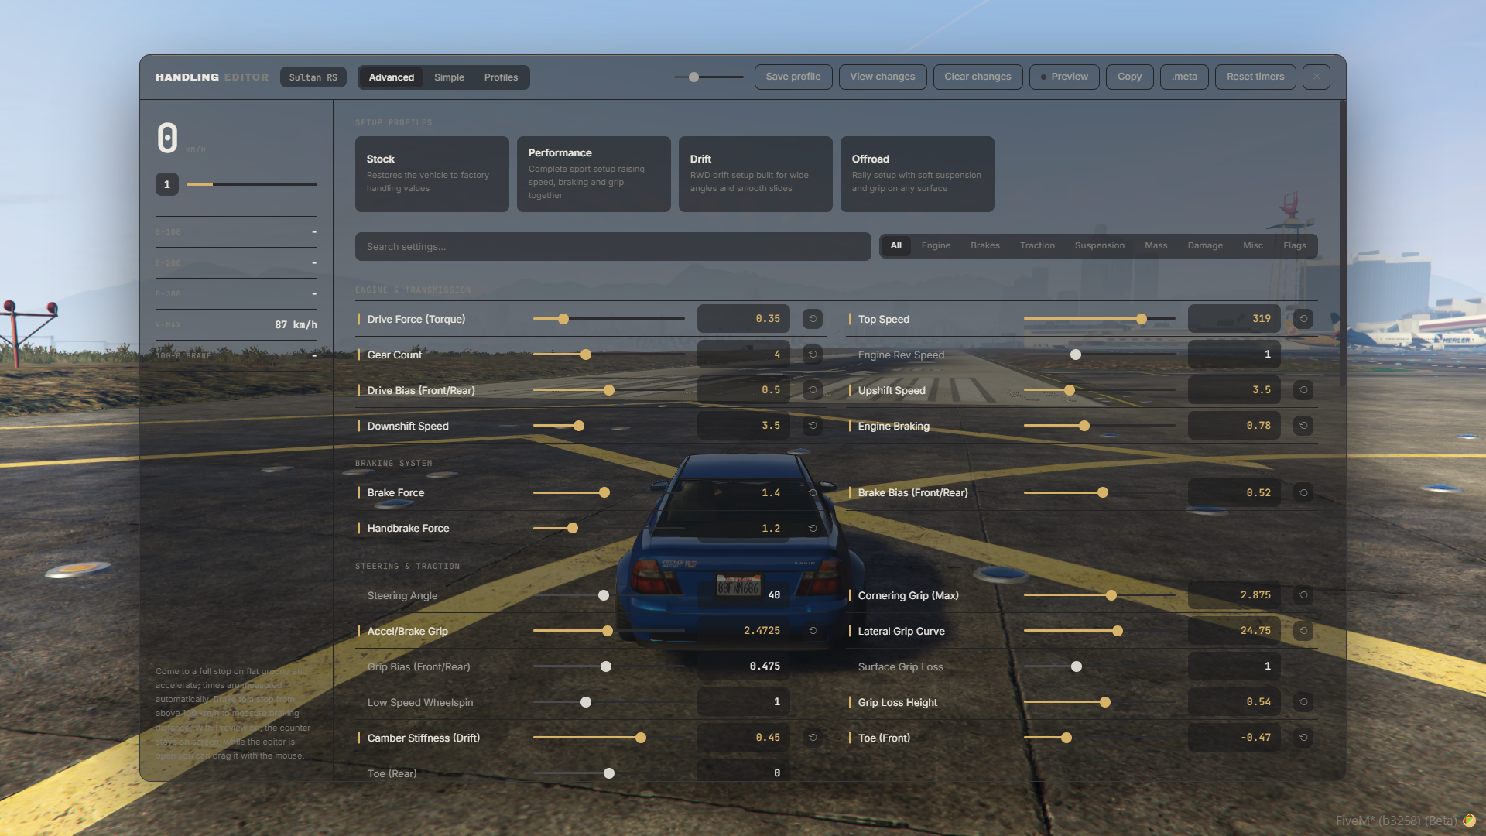Adjust the opacity slider in header
Image resolution: width=1486 pixels, height=836 pixels.
coord(708,77)
